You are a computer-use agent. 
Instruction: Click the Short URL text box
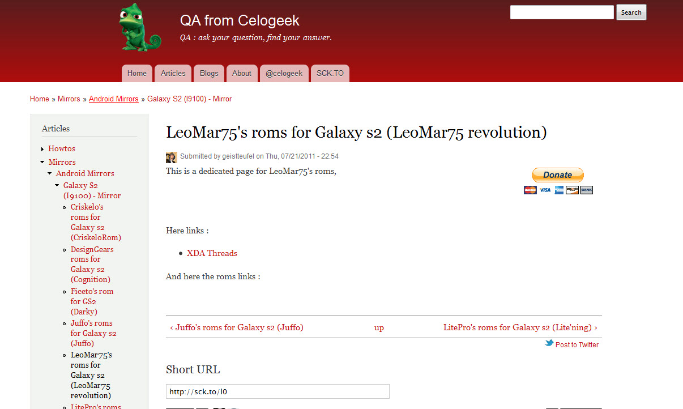pyautogui.click(x=278, y=391)
